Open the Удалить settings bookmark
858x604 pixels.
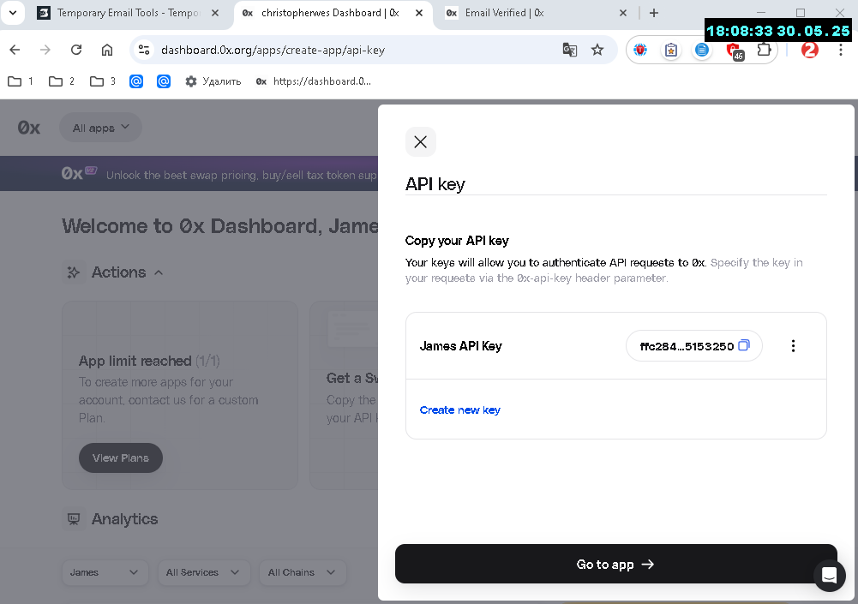[x=213, y=81]
